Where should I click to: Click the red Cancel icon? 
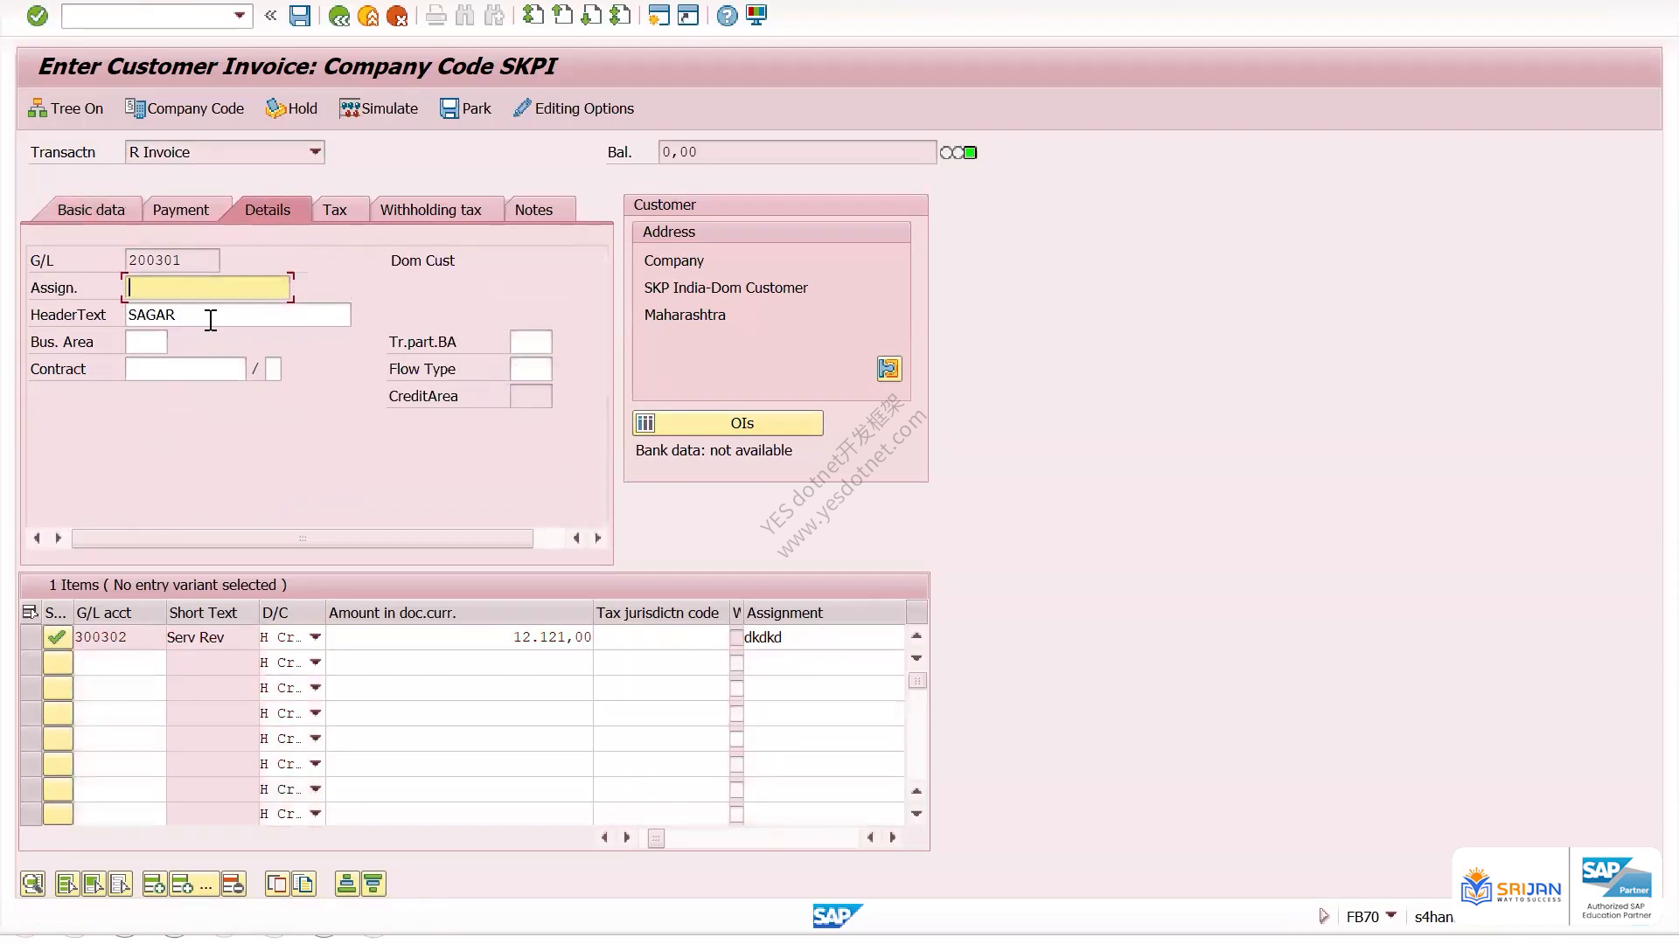tap(397, 16)
